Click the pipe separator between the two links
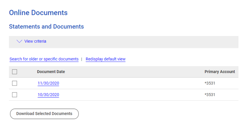Image resolution: width=247 pixels, height=136 pixels. point(82,59)
